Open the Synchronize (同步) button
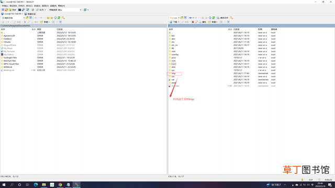 [x=13, y=10]
